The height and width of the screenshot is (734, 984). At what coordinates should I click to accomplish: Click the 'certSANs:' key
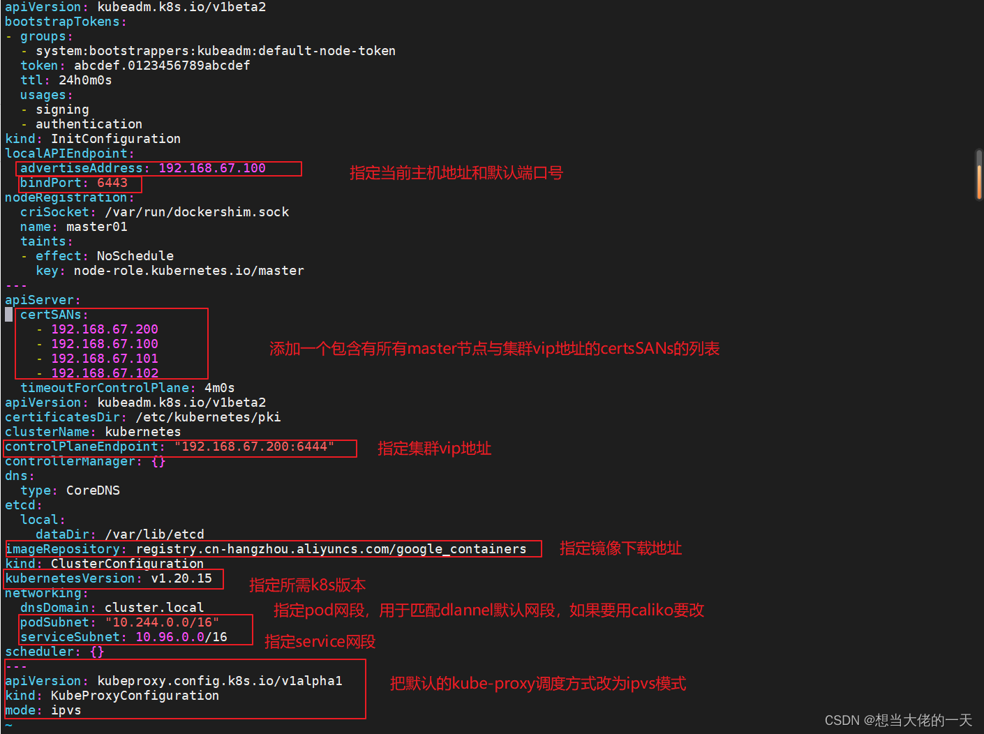54,315
